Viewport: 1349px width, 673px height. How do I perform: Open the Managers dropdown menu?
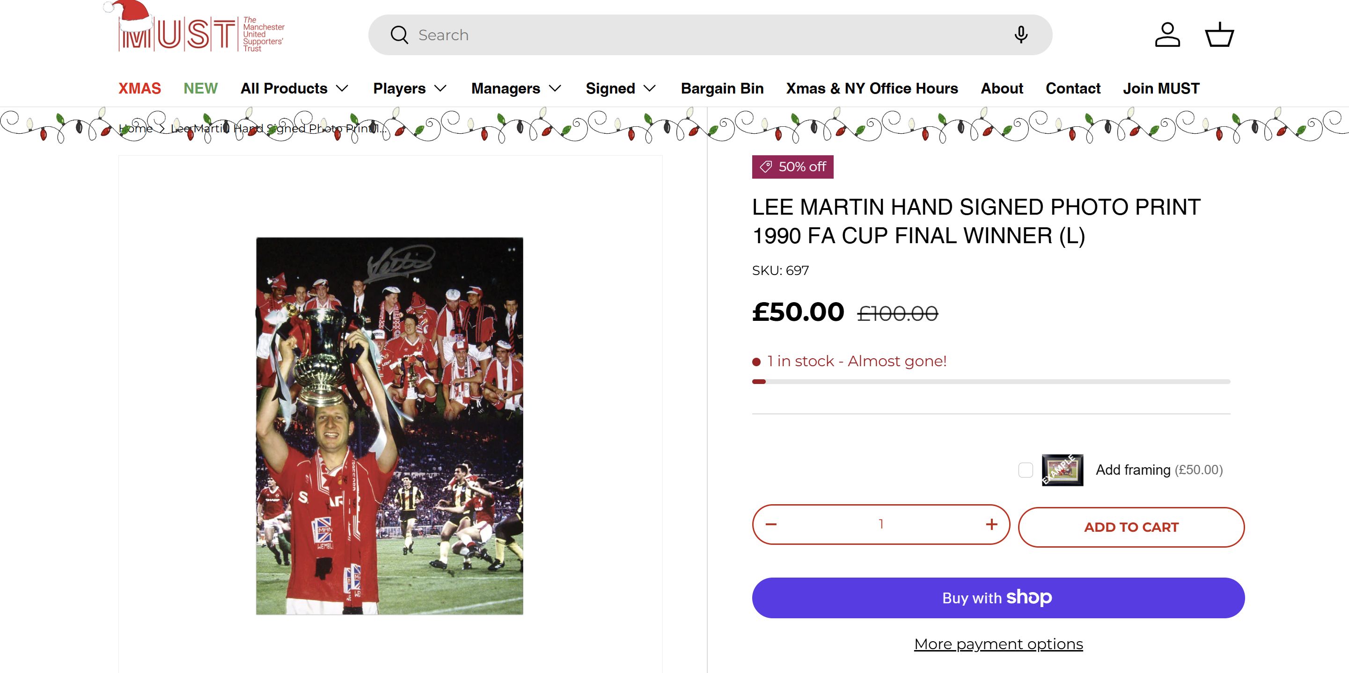516,88
